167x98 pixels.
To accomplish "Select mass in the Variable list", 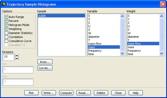I will [104, 47].
